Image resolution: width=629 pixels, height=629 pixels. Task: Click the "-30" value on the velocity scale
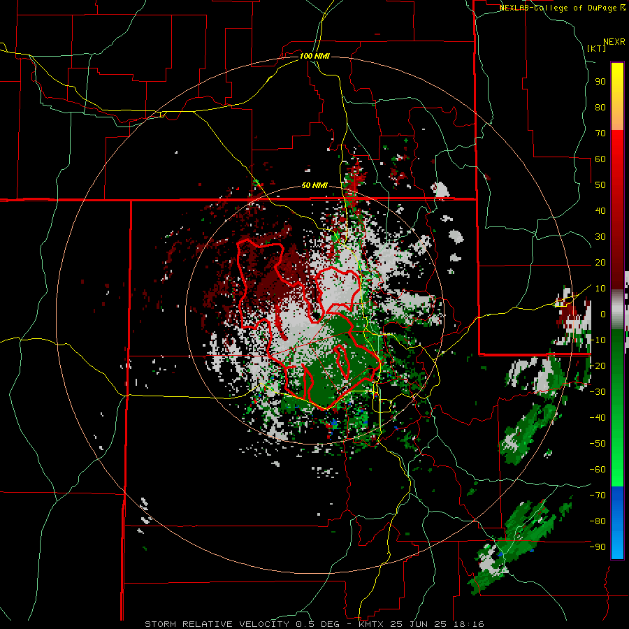[x=598, y=392]
